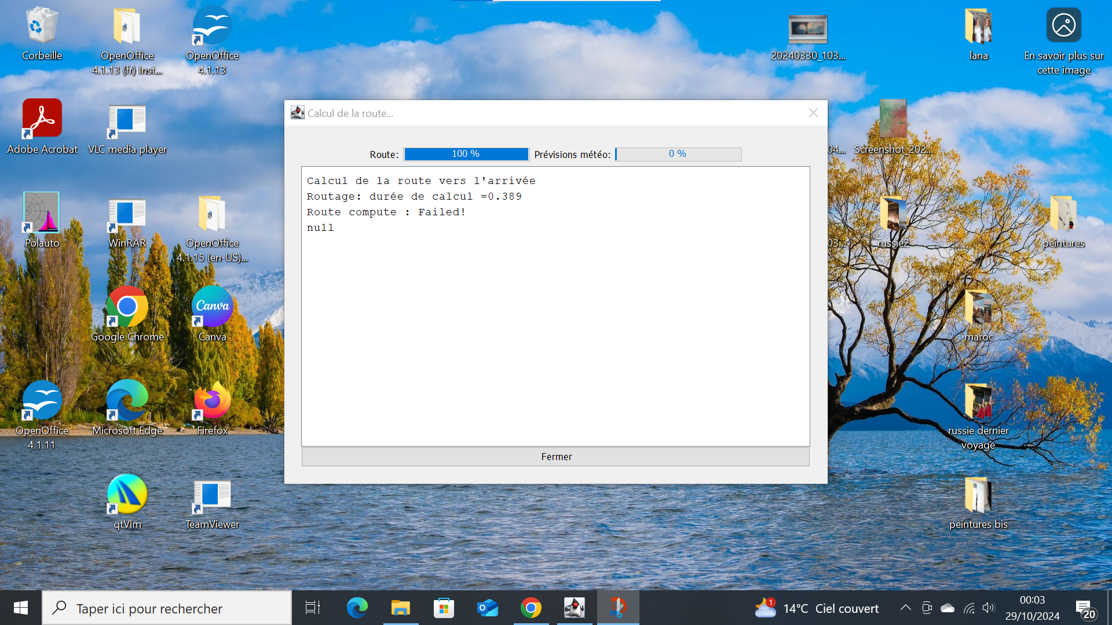This screenshot has width=1112, height=625.
Task: Click the Route progress bar at 100 %
Action: (x=466, y=154)
